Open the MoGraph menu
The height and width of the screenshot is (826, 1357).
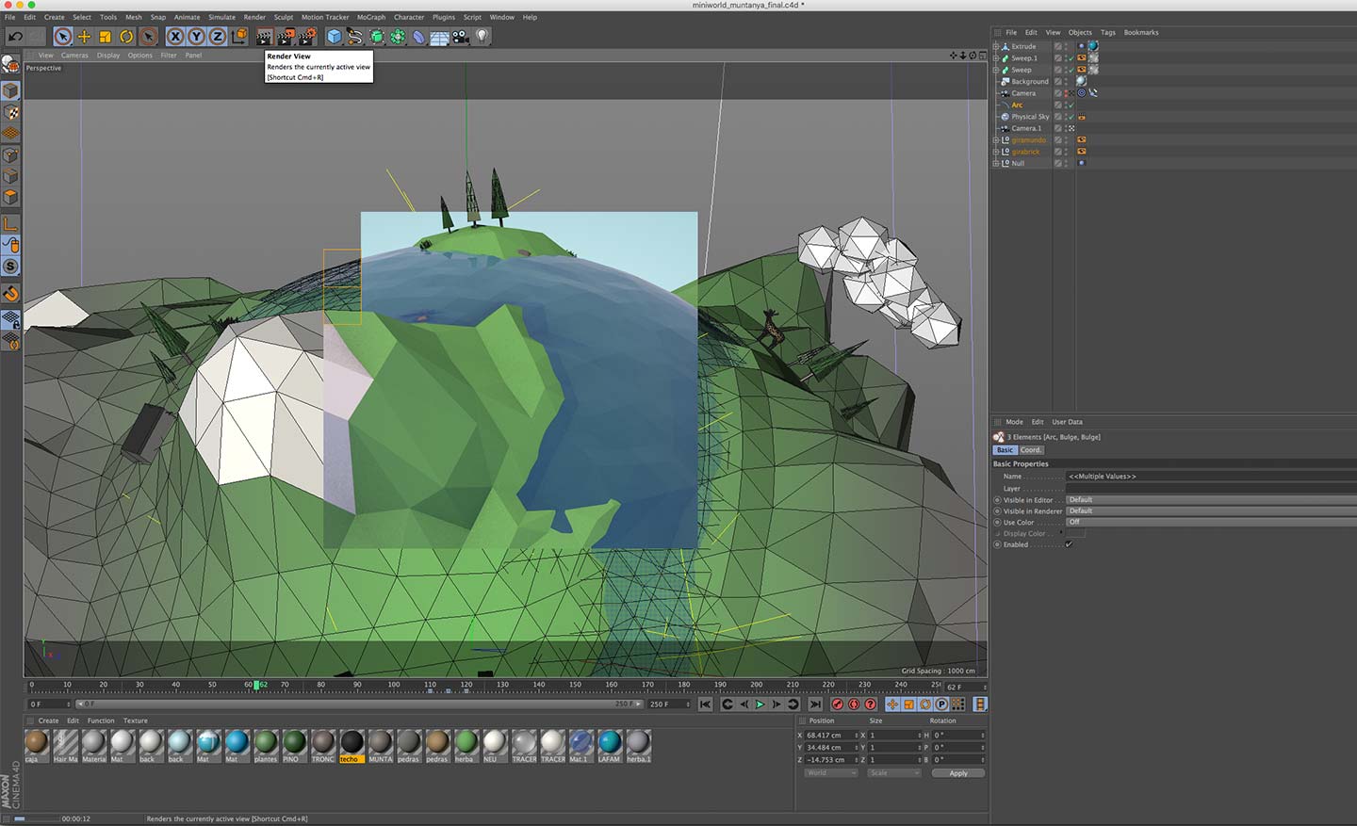pyautogui.click(x=371, y=17)
